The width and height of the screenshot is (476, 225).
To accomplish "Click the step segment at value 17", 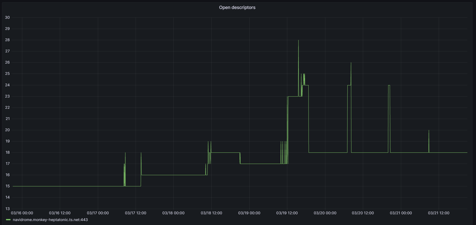I will coord(260,164).
